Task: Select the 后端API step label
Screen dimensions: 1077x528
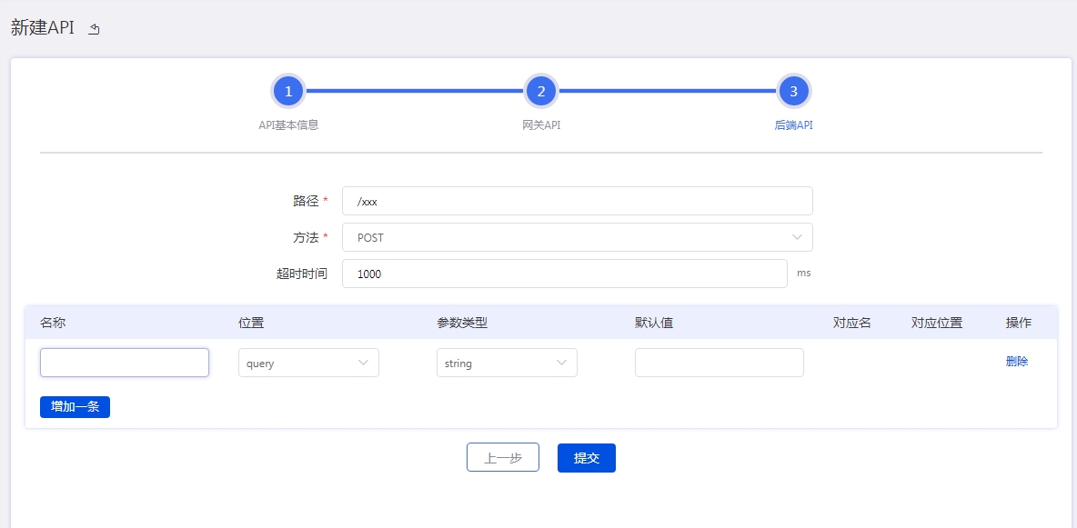Action: 793,125
